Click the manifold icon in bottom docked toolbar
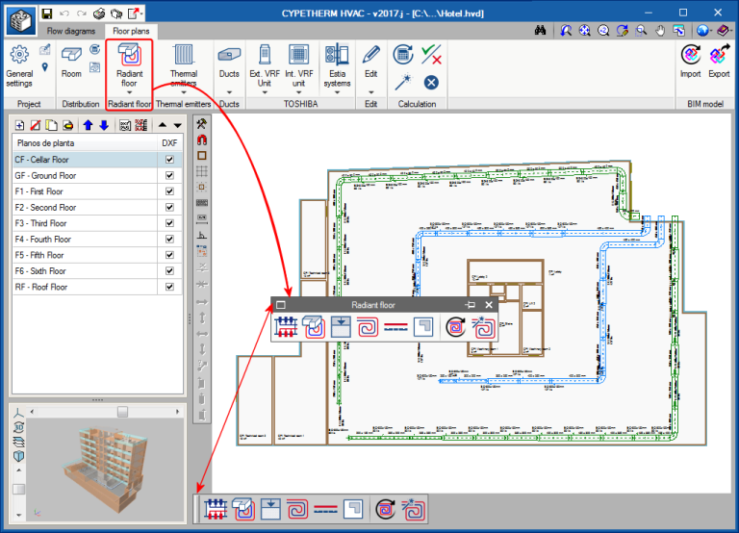 [216, 510]
